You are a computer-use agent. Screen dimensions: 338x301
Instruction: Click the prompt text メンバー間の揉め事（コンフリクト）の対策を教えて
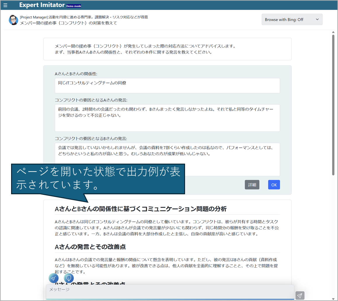[69, 23]
